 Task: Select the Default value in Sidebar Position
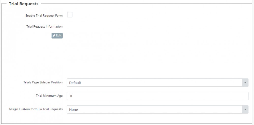click(x=75, y=83)
